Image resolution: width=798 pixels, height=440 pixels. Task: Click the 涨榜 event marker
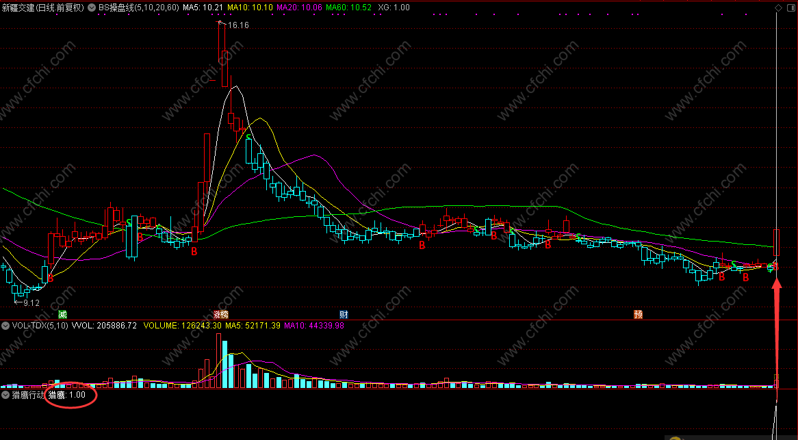tap(220, 314)
